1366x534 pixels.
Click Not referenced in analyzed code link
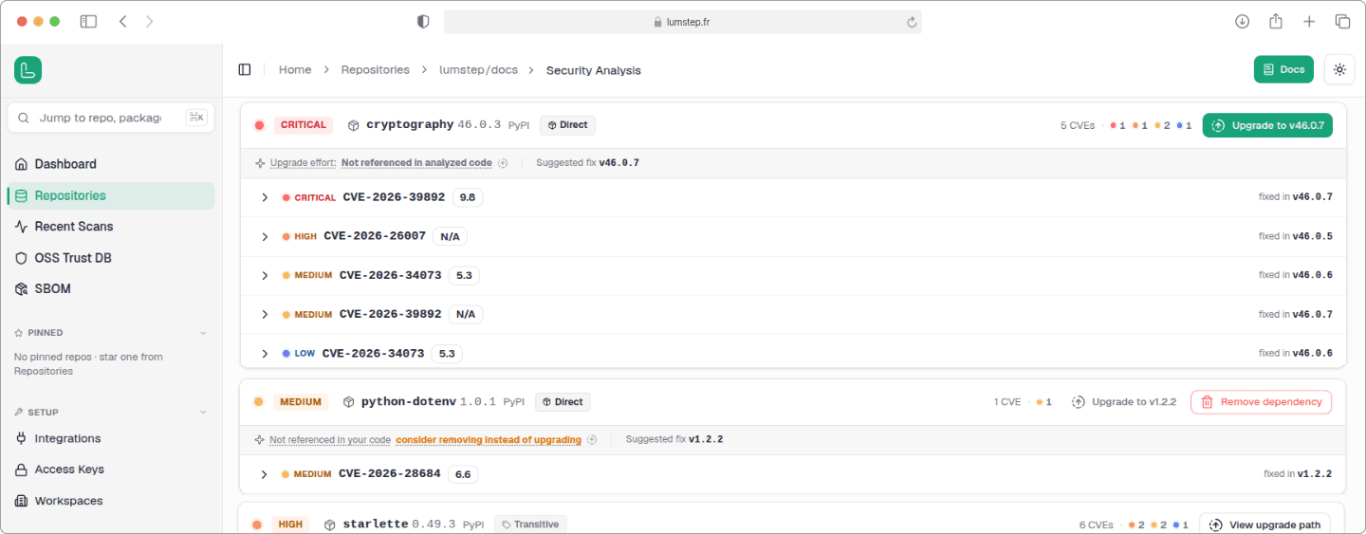(x=416, y=163)
